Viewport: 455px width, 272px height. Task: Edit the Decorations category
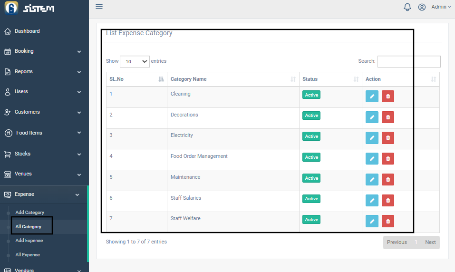tap(372, 117)
